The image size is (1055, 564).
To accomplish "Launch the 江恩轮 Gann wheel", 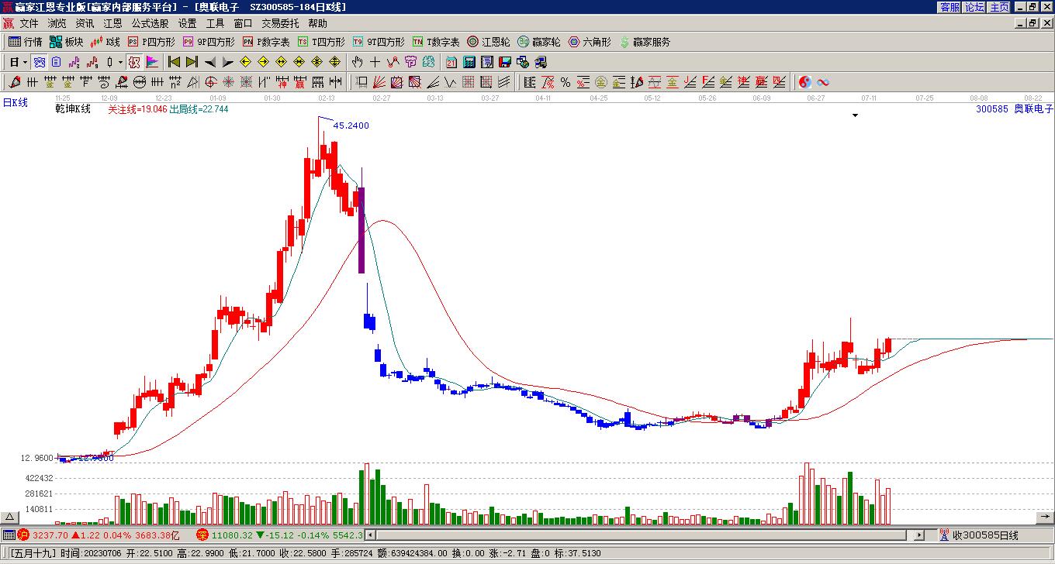I will tap(489, 42).
